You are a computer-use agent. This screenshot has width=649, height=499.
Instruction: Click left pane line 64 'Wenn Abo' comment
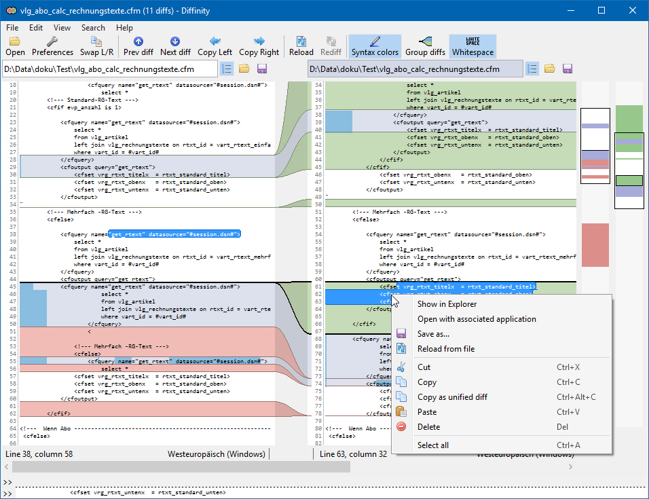point(145,428)
